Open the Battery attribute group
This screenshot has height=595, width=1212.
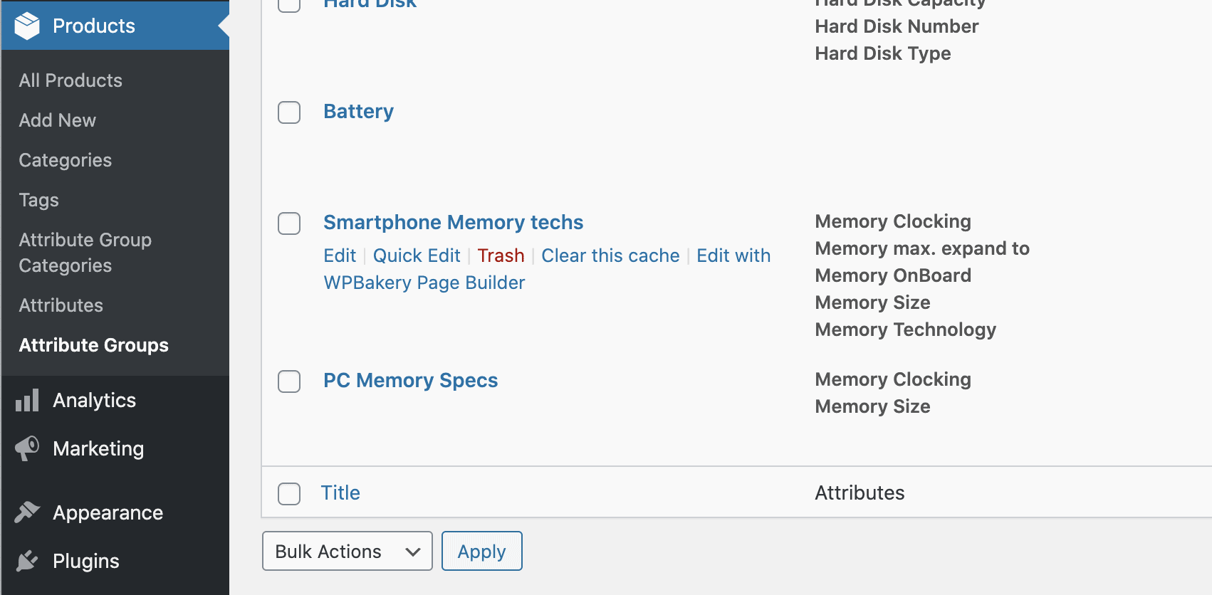[358, 112]
